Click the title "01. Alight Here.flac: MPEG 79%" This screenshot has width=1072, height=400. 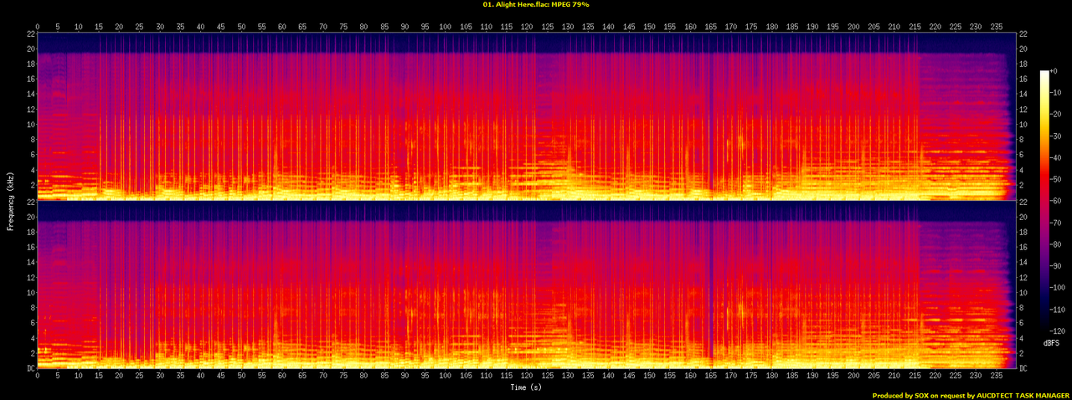click(535, 4)
